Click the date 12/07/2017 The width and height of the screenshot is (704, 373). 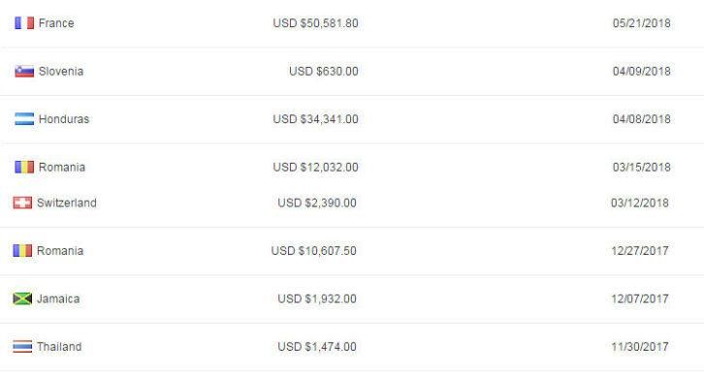pyautogui.click(x=640, y=298)
